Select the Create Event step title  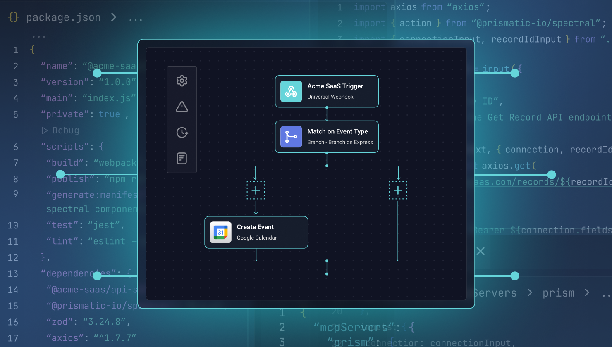pyautogui.click(x=255, y=227)
